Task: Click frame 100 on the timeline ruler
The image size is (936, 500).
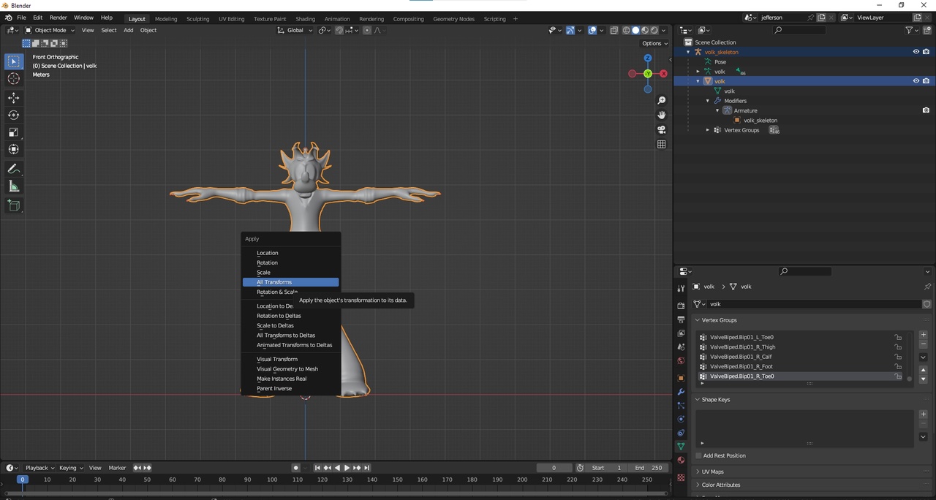Action: pyautogui.click(x=272, y=480)
